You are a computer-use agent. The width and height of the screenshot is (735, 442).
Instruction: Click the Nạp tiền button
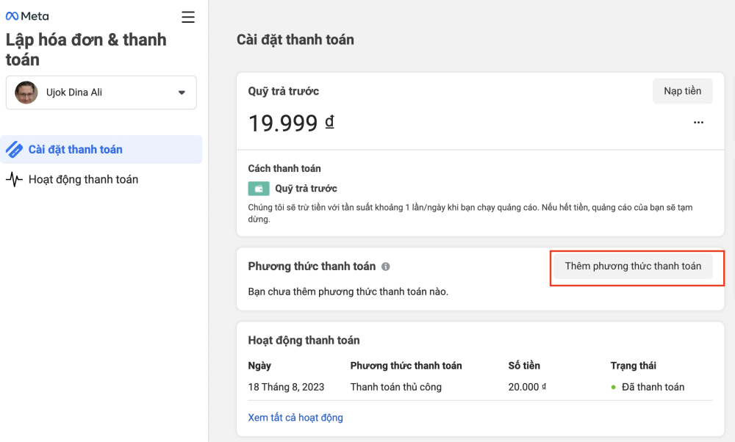(x=683, y=91)
